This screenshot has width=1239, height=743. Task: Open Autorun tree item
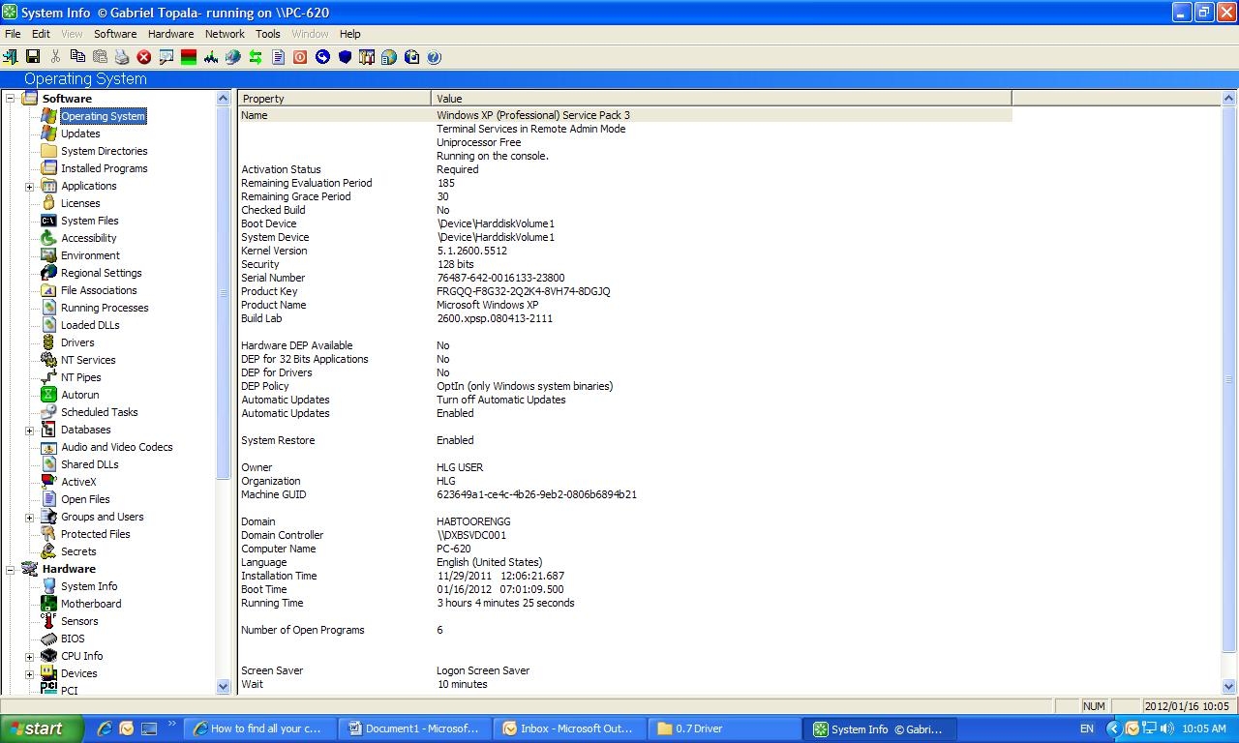pyautogui.click(x=79, y=395)
